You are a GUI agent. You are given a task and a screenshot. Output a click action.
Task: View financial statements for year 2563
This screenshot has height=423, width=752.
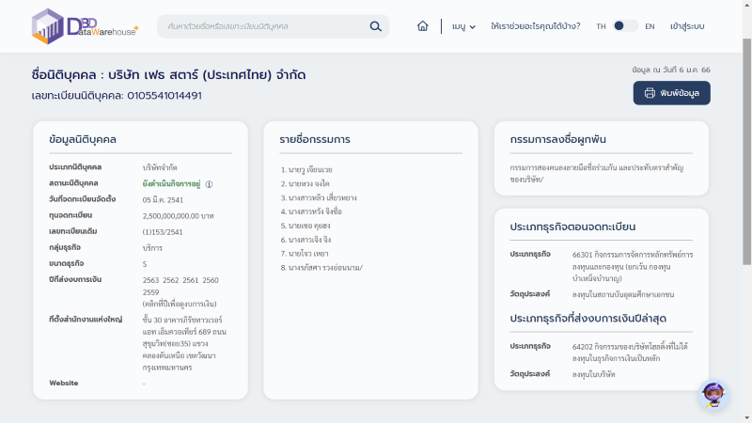150,281
